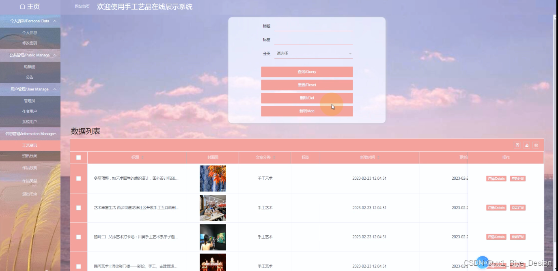558x271 pixels.
Task: Click the 封面图 column header
Action: coord(213,157)
